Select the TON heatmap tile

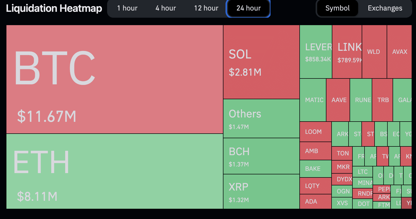click(342, 153)
